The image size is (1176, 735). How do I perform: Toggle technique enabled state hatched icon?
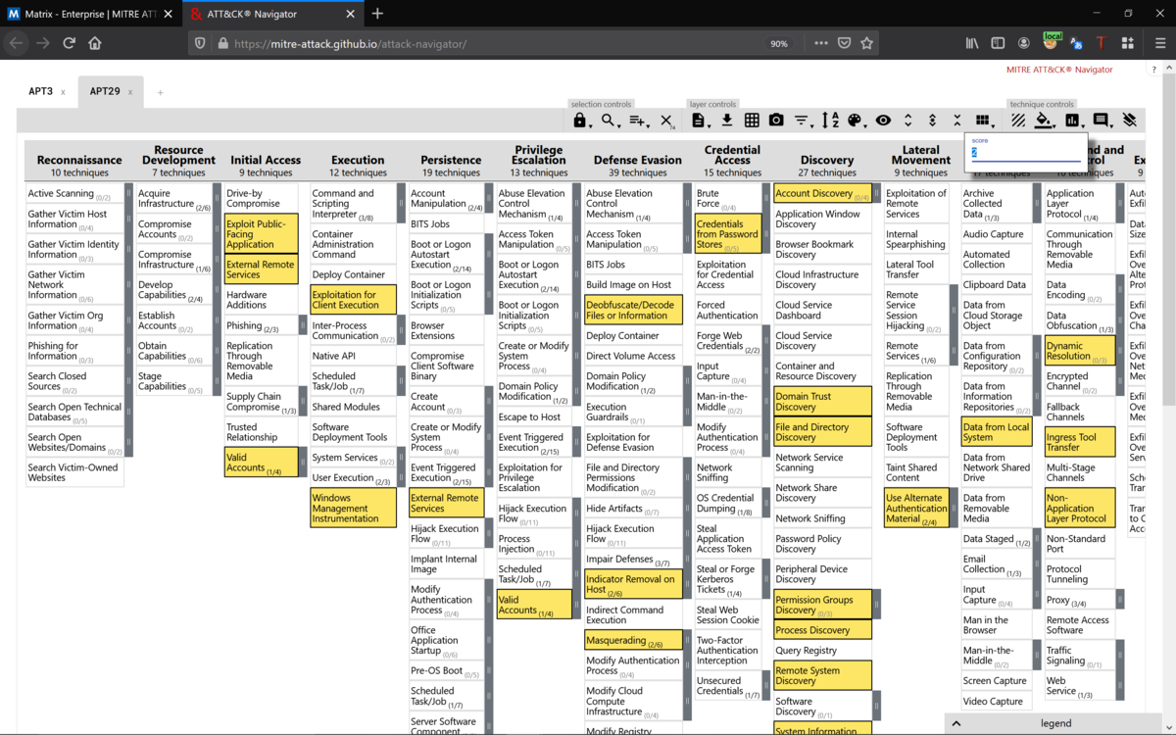pyautogui.click(x=1018, y=121)
